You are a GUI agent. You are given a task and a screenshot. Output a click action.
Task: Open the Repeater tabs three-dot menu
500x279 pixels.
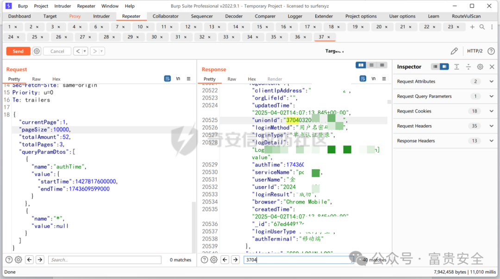tap(492, 27)
